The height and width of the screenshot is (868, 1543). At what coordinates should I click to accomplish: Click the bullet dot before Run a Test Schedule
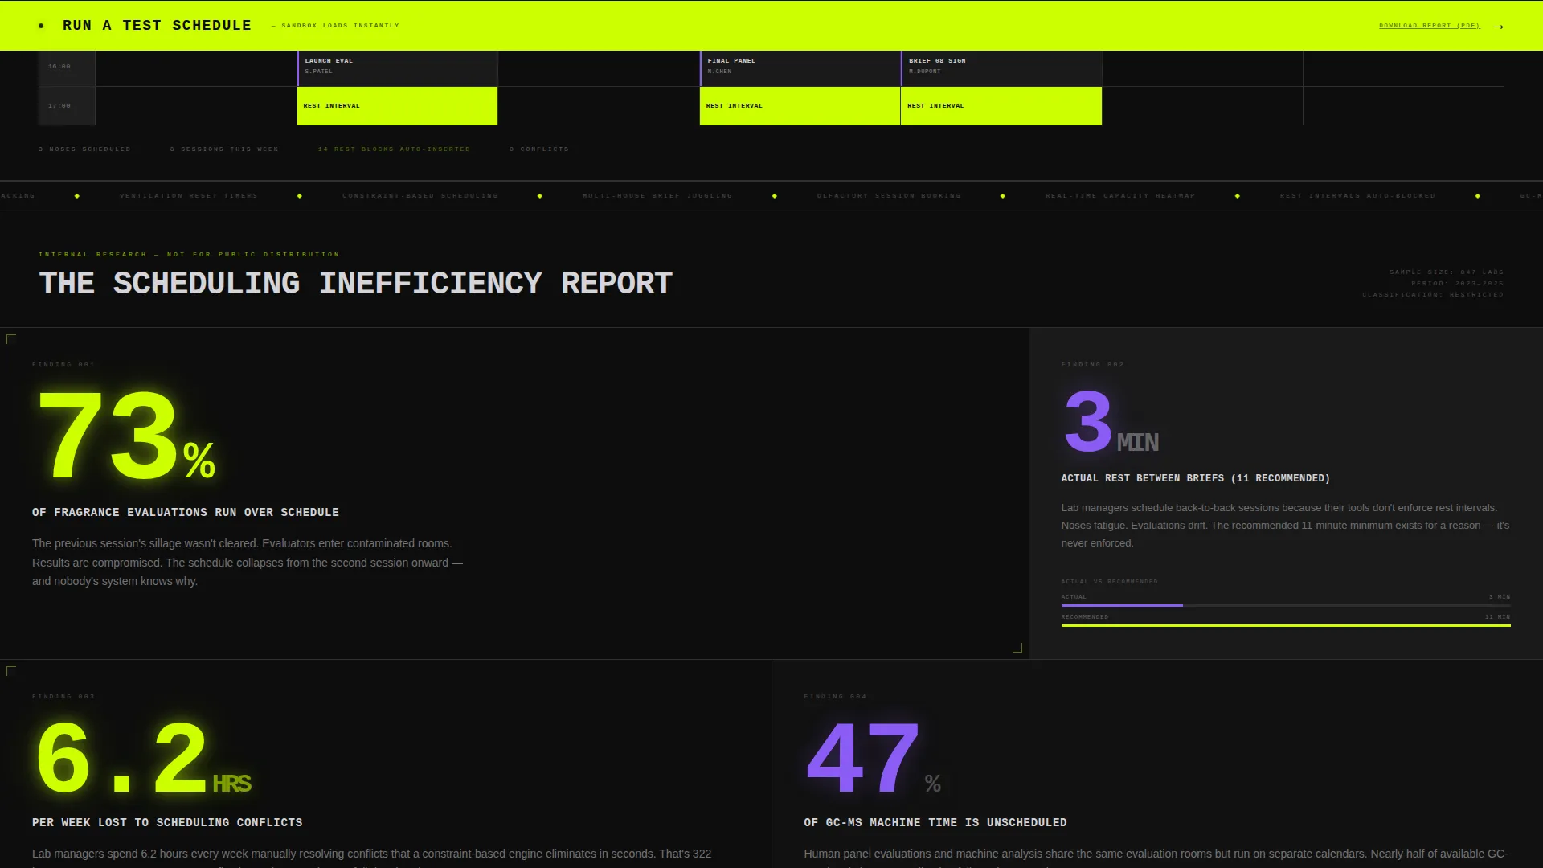[41, 26]
